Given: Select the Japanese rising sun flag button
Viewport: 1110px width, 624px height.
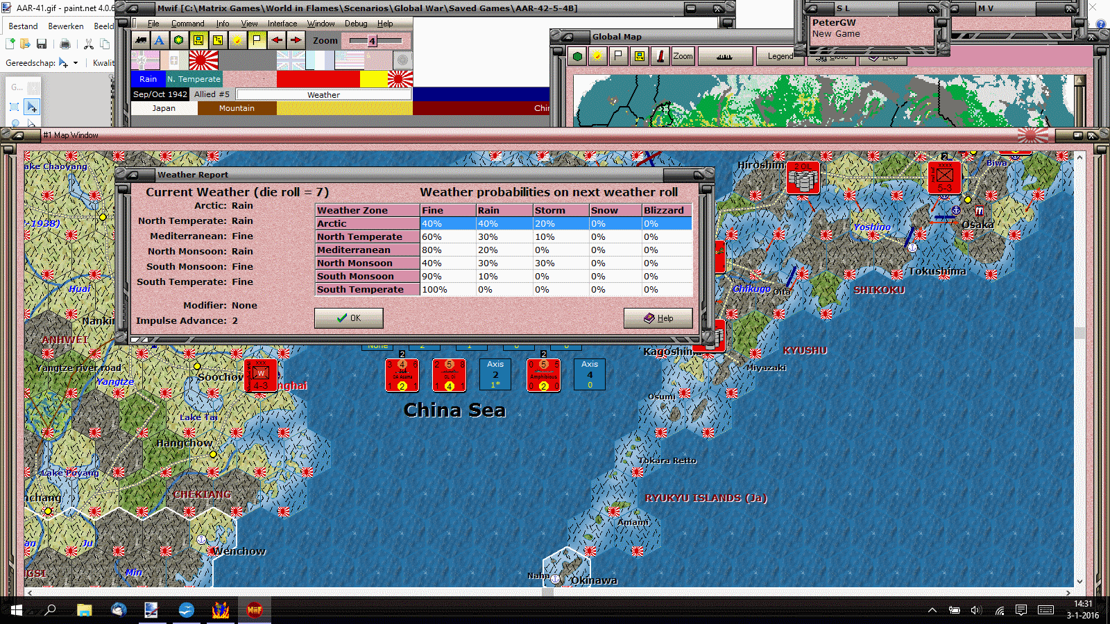Looking at the screenshot, I should [203, 60].
